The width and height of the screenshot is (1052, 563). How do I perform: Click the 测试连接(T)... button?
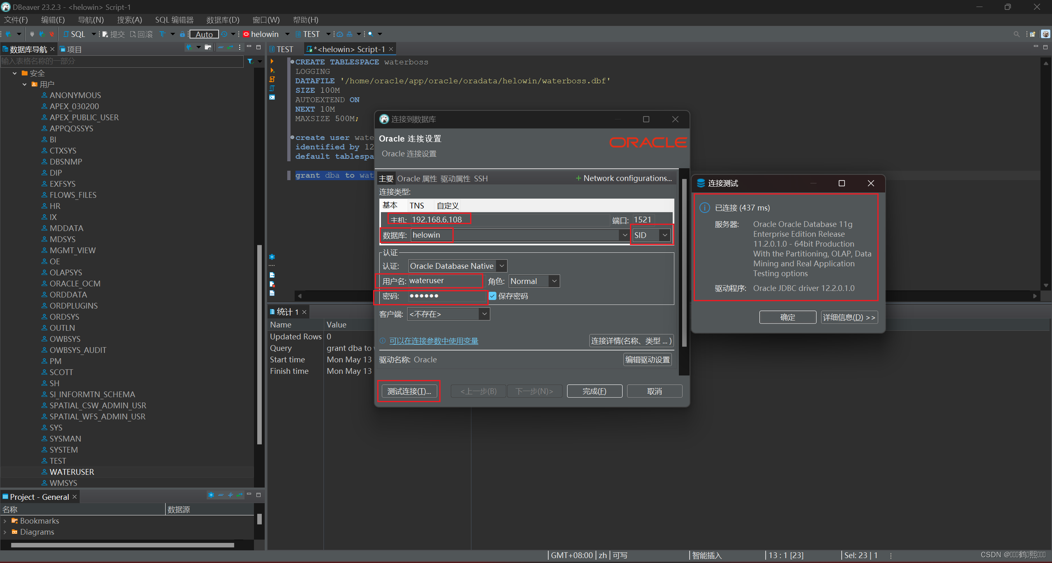(409, 391)
